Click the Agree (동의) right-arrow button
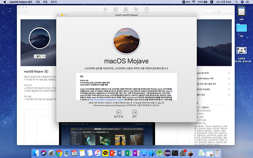This screenshot has height=158, width=253. click(134, 112)
